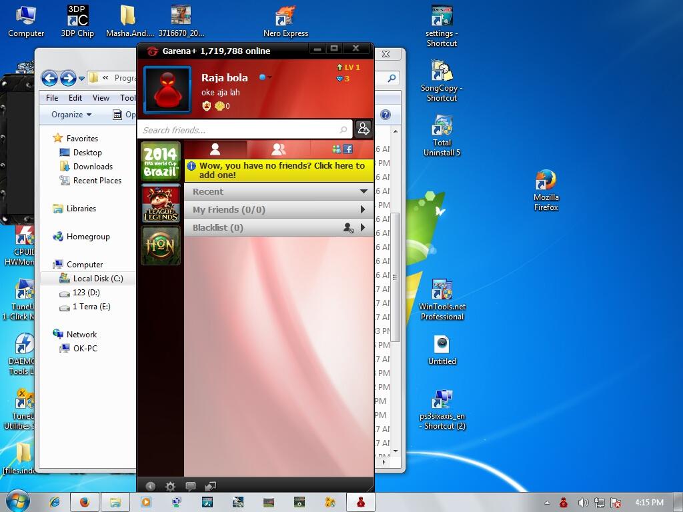Screen dimensions: 683x512
Task: Edit the status message 'oke aja lah'
Action: point(220,92)
